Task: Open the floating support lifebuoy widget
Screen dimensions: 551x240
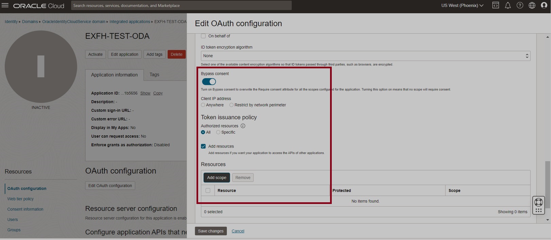Action: pyautogui.click(x=538, y=205)
